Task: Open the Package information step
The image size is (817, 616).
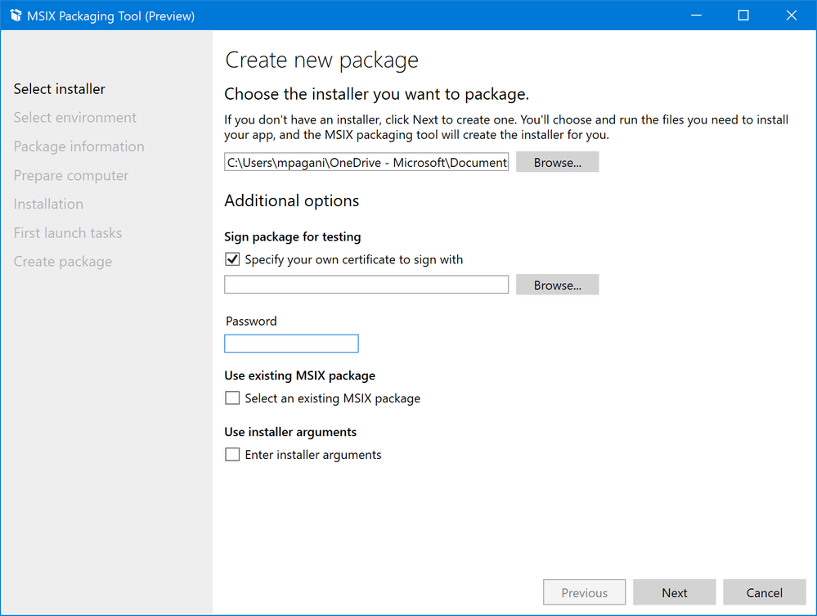Action: [x=79, y=146]
